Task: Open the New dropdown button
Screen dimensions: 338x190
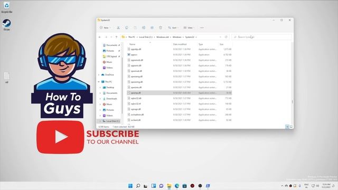Action: tap(105, 27)
